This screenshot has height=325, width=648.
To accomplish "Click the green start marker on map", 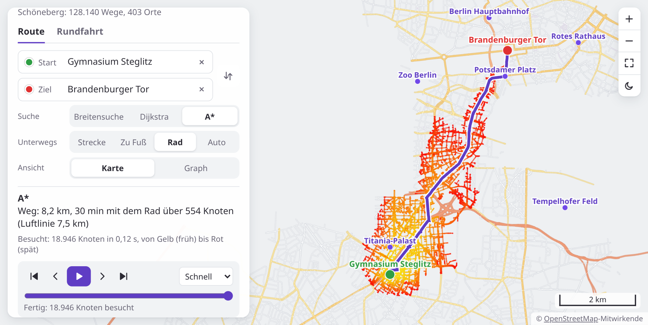I will point(390,275).
